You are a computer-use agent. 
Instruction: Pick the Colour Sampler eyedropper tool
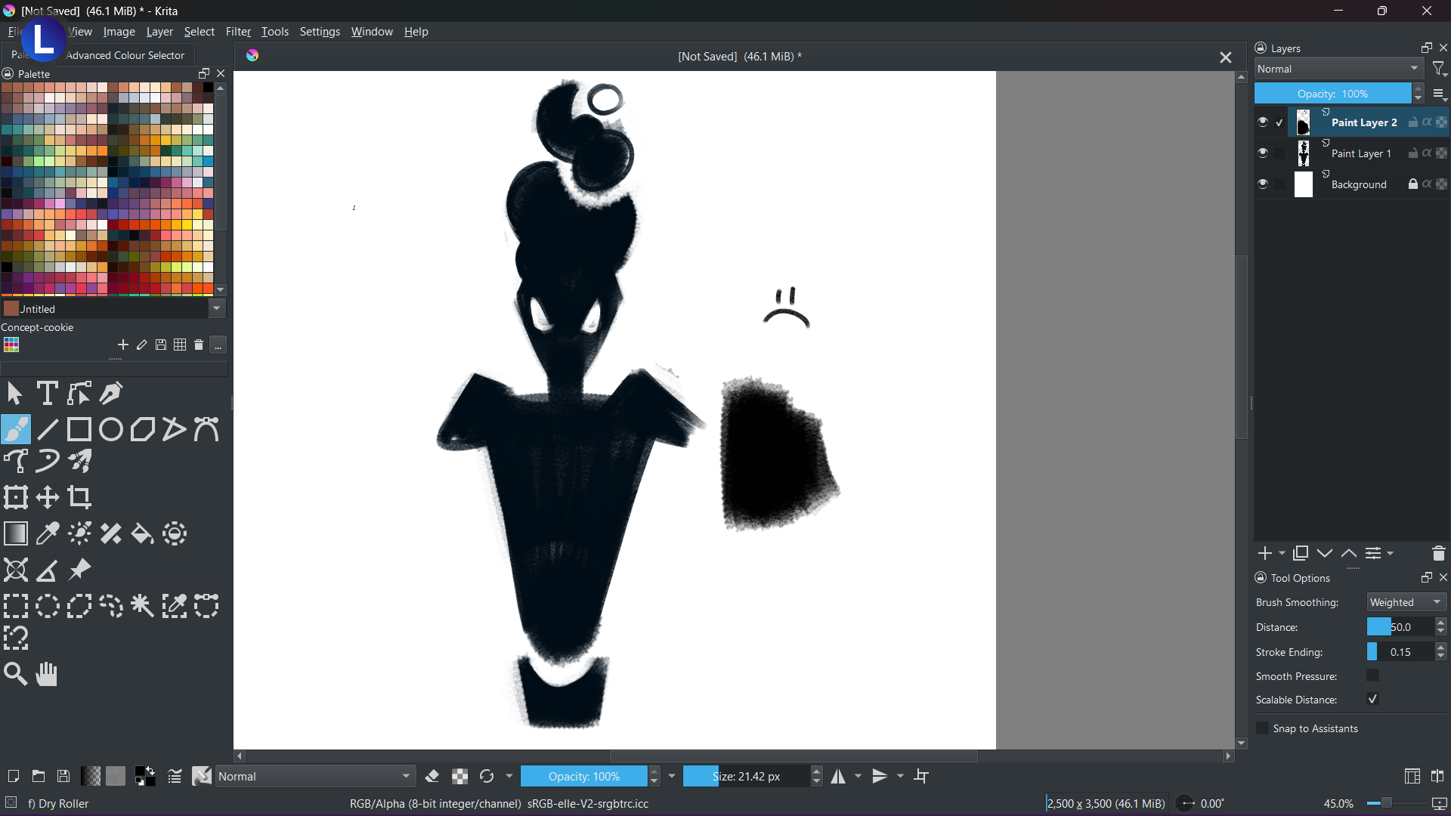[x=48, y=534]
